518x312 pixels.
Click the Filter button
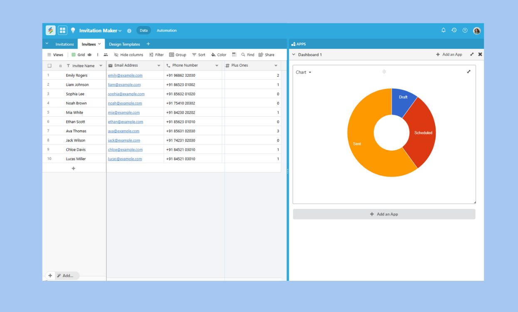(x=156, y=55)
